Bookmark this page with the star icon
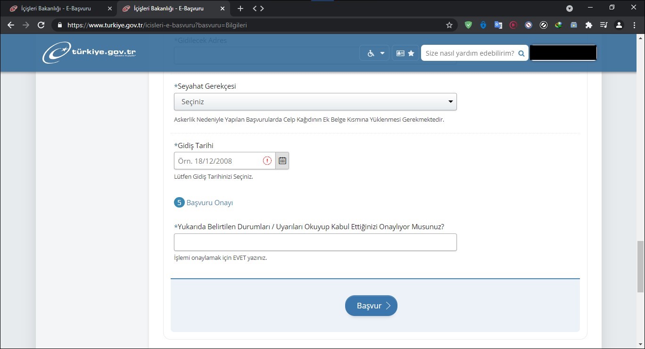645x349 pixels. coord(449,25)
